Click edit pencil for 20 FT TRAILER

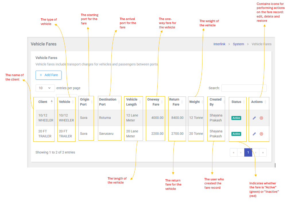point(254,134)
